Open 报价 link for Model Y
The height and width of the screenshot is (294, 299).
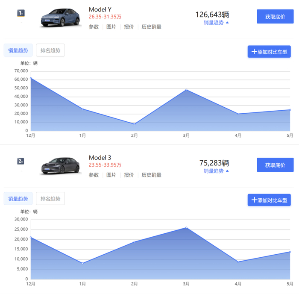(x=129, y=27)
